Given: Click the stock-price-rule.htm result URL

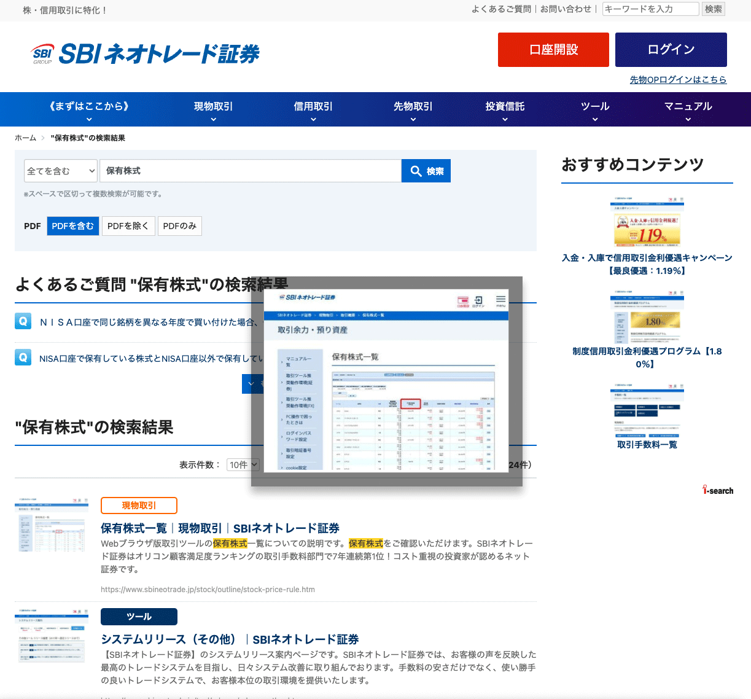Looking at the screenshot, I should click(x=208, y=589).
